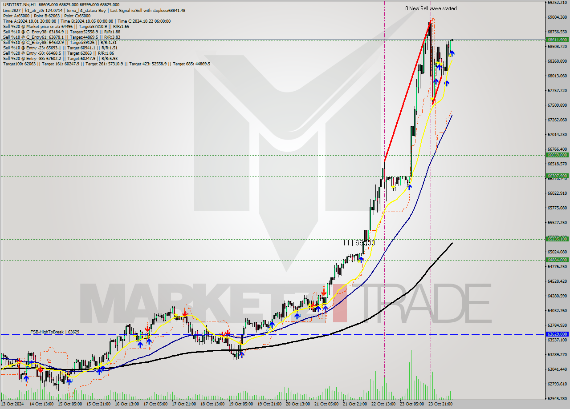Select the 'Sell %20 @ Market price' line
Screen dimensions: 570x409
click(66, 26)
